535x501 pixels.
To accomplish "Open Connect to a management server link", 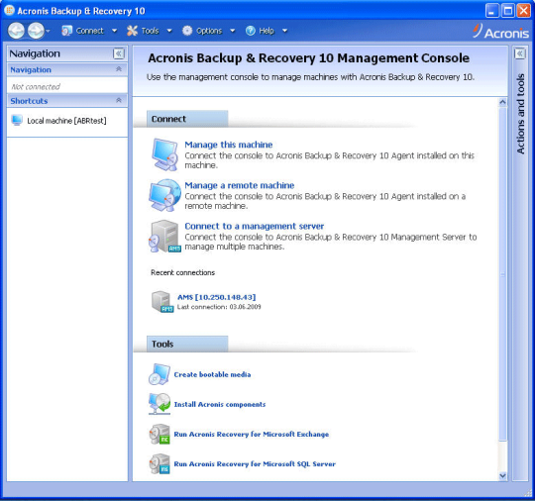I will (255, 226).
